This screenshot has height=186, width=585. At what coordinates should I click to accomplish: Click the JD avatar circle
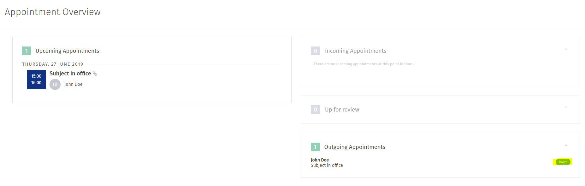tap(55, 84)
